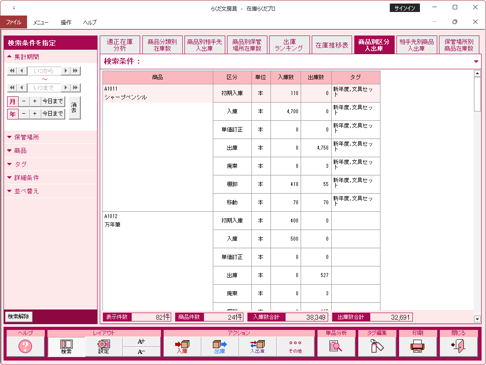This screenshot has width=486, height=365.
Task: Click the サインイン button
Action: [404, 8]
